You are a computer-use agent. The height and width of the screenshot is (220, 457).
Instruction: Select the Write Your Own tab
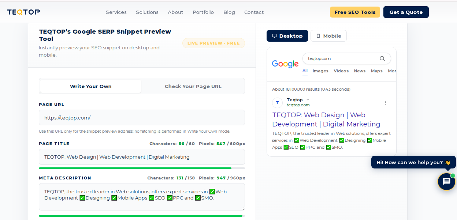[91, 86]
